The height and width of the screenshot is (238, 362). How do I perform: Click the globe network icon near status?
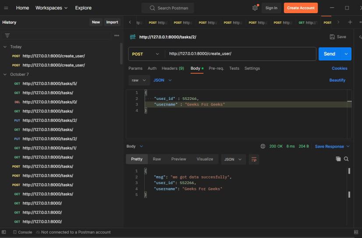(x=263, y=146)
